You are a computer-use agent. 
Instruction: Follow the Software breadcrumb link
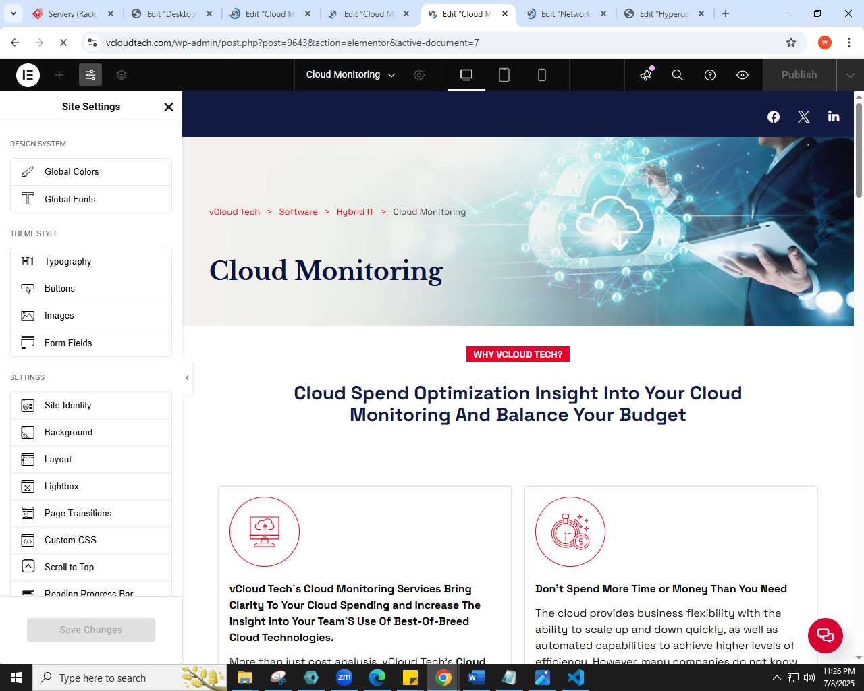click(x=298, y=212)
